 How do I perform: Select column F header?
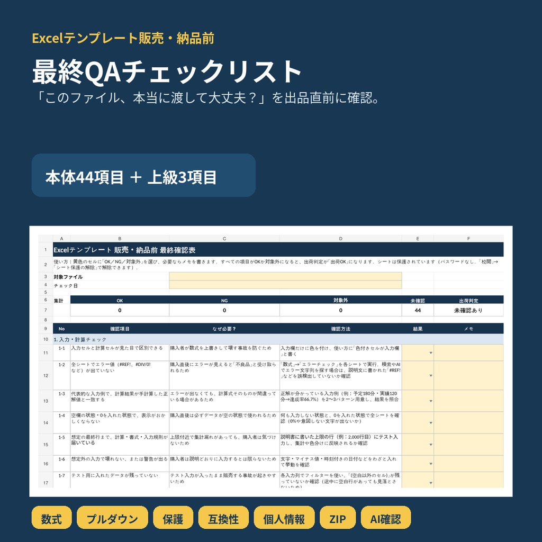pyautogui.click(x=468, y=239)
